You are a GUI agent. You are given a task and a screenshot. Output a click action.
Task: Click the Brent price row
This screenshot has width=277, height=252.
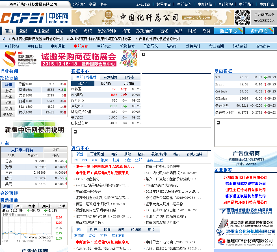(x=245, y=84)
